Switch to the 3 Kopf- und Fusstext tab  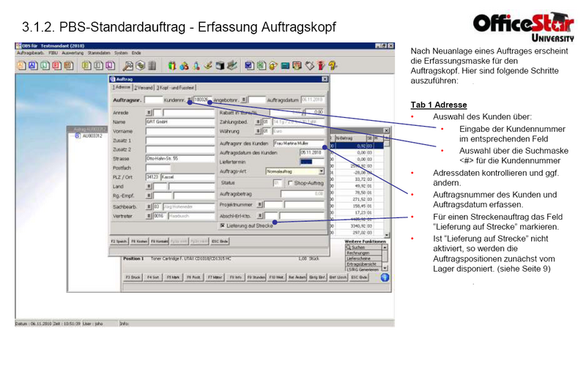[175, 88]
